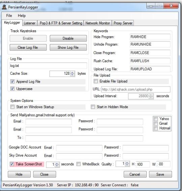Image resolution: width=182 pixels, height=191 pixels.
Task: Close the PersianKeyLogger window with the X
Action: pyautogui.click(x=171, y=6)
